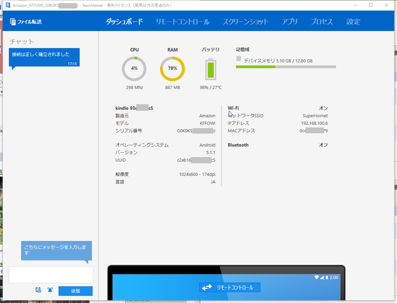This screenshot has height=303, width=397.
Task: Select the ダッシュボード tab
Action: tap(124, 22)
